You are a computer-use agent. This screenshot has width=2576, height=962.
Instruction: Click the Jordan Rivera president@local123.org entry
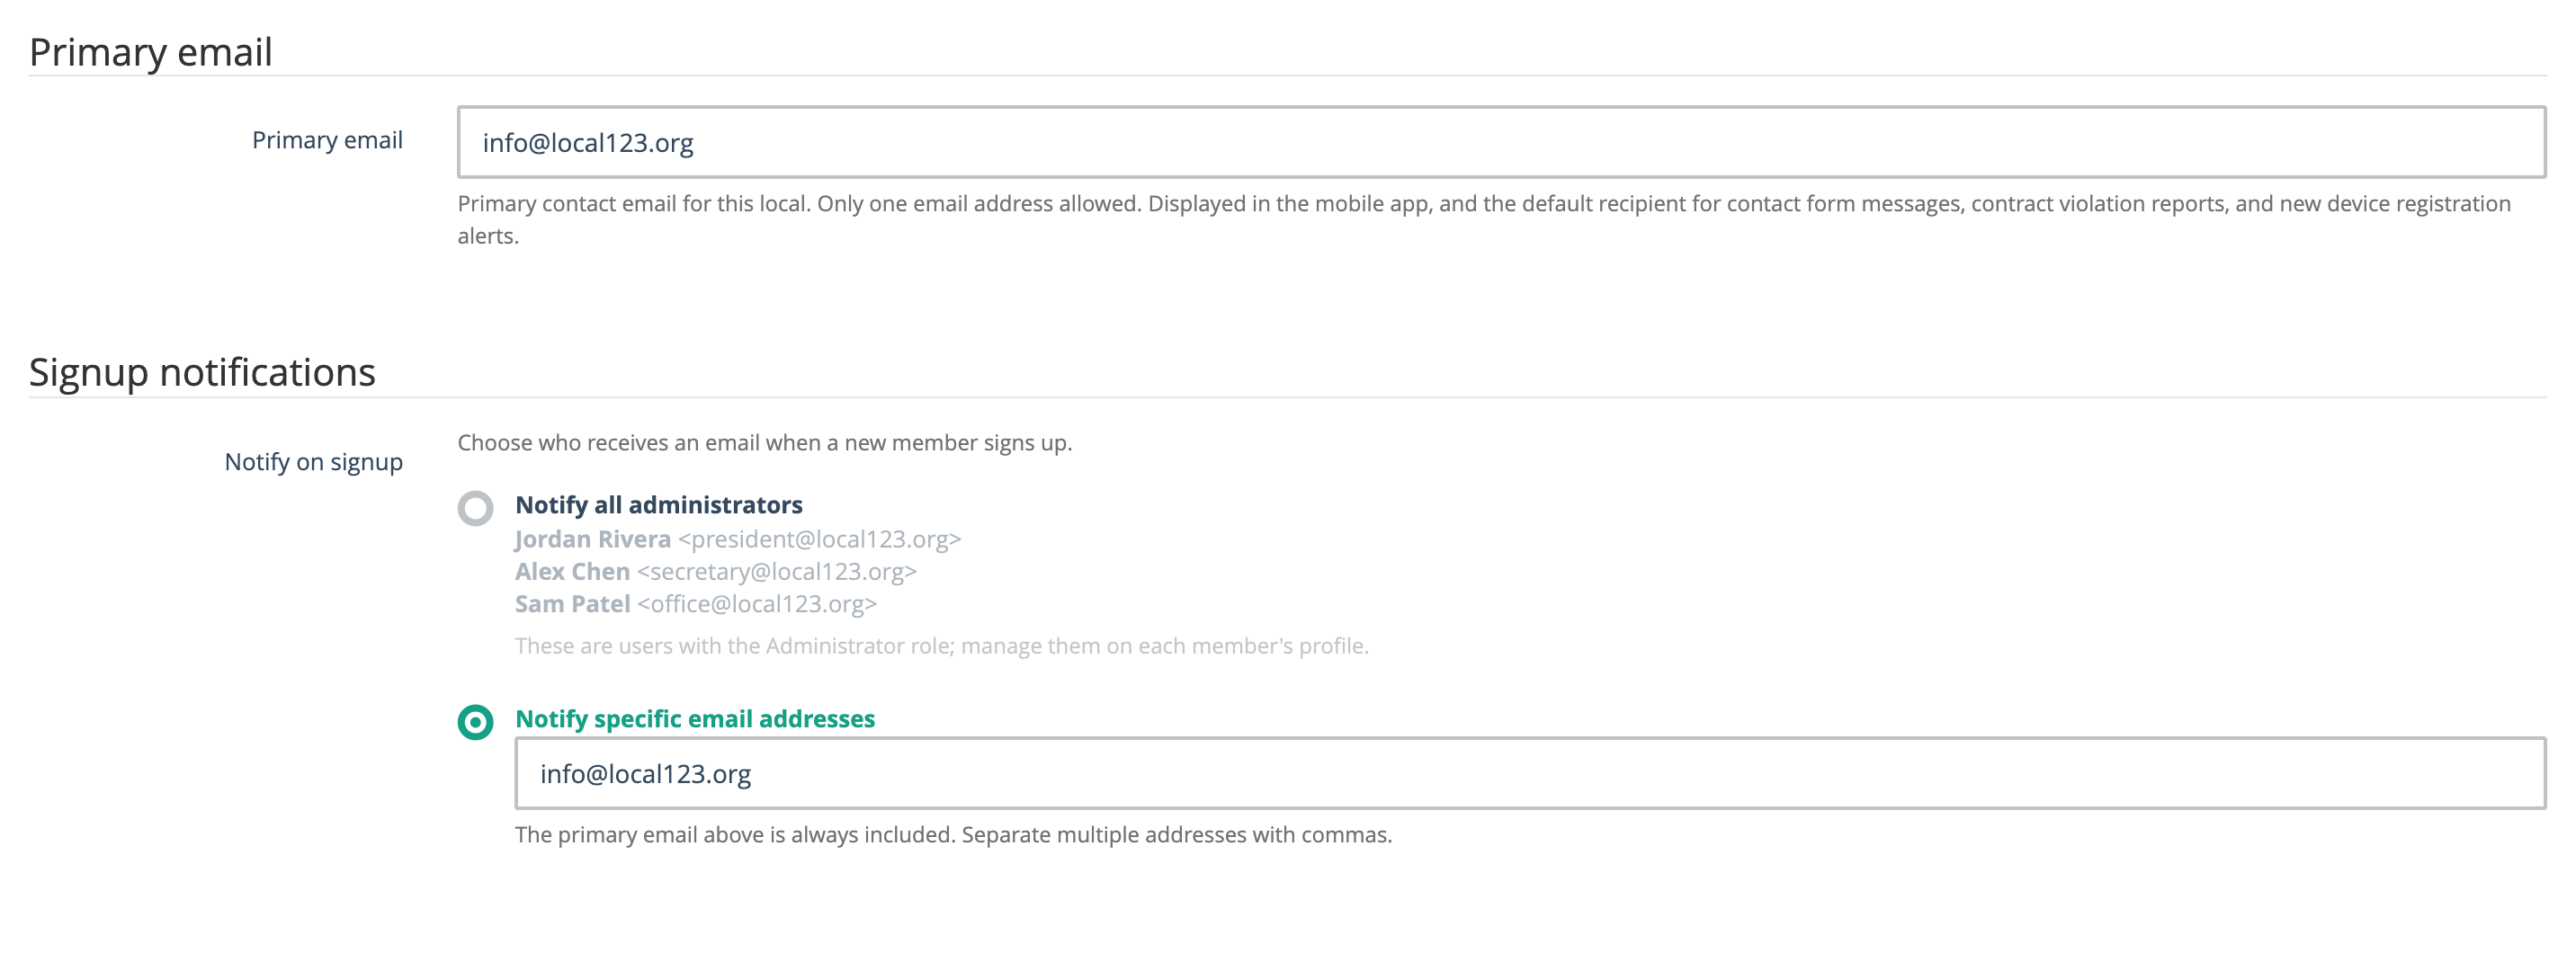[x=737, y=539]
